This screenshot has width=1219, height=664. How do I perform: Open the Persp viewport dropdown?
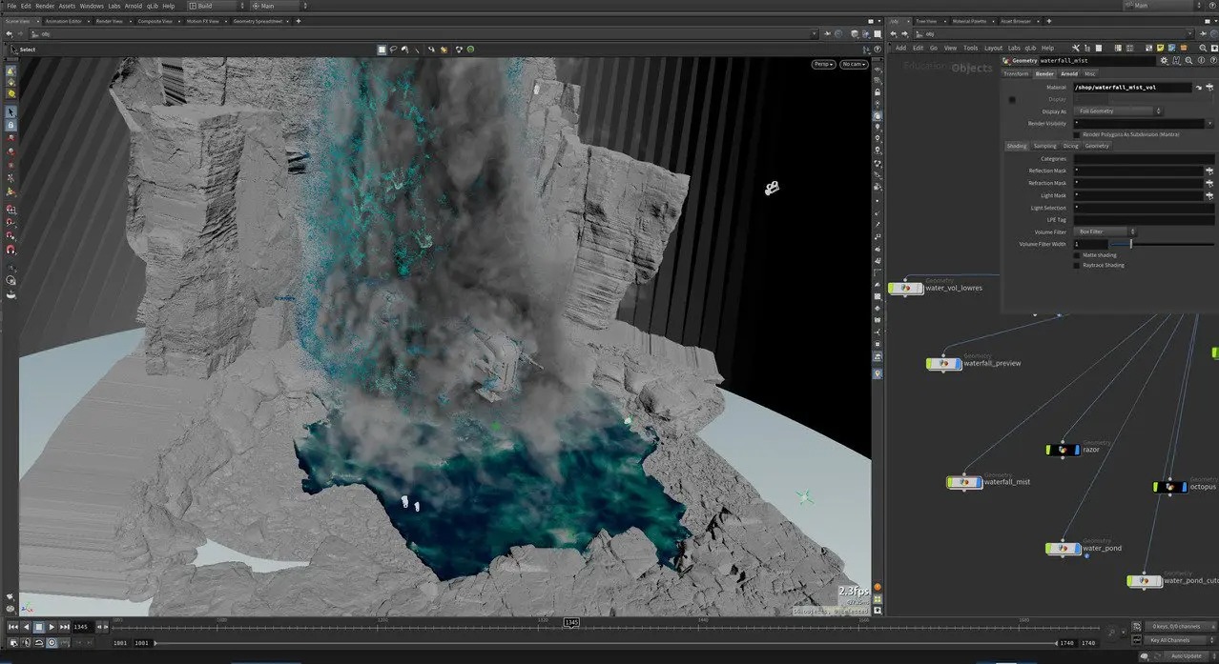(x=824, y=64)
